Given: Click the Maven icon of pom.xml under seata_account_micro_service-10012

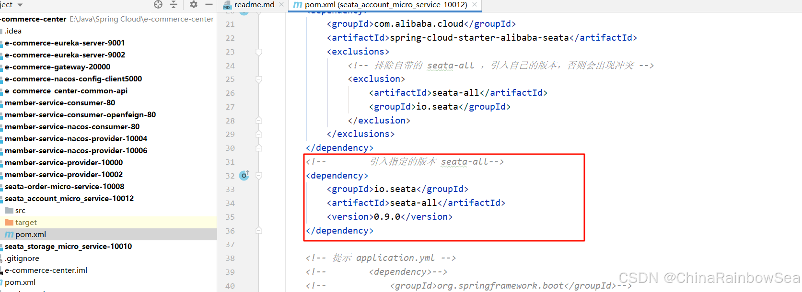Looking at the screenshot, I should [x=9, y=235].
